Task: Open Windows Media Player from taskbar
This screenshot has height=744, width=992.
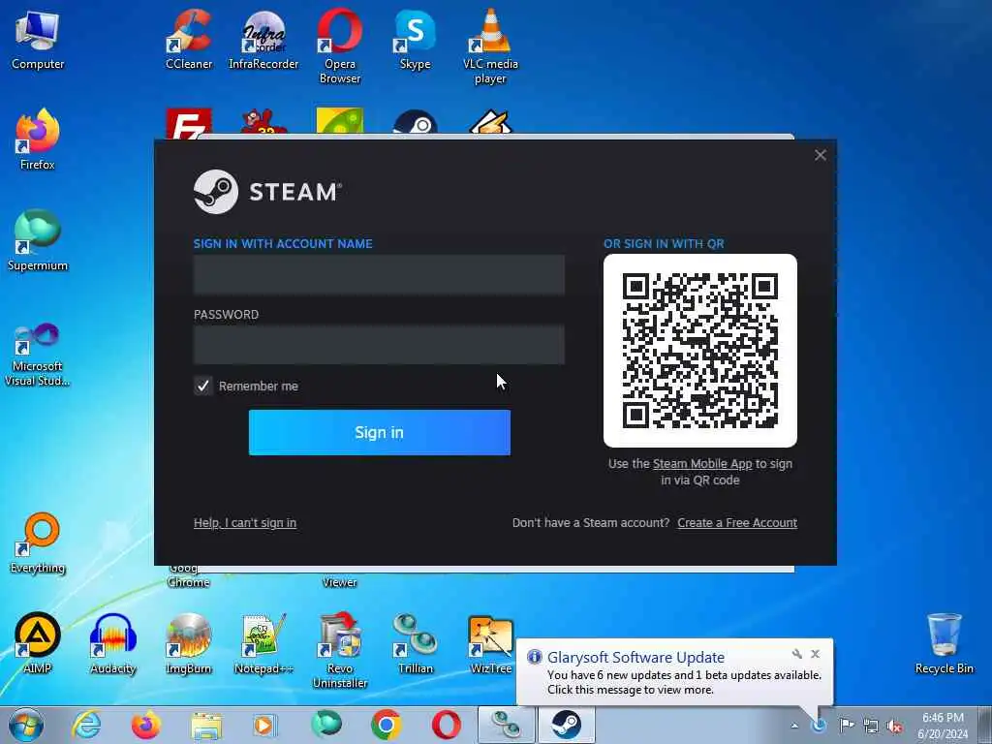Action: point(265,725)
